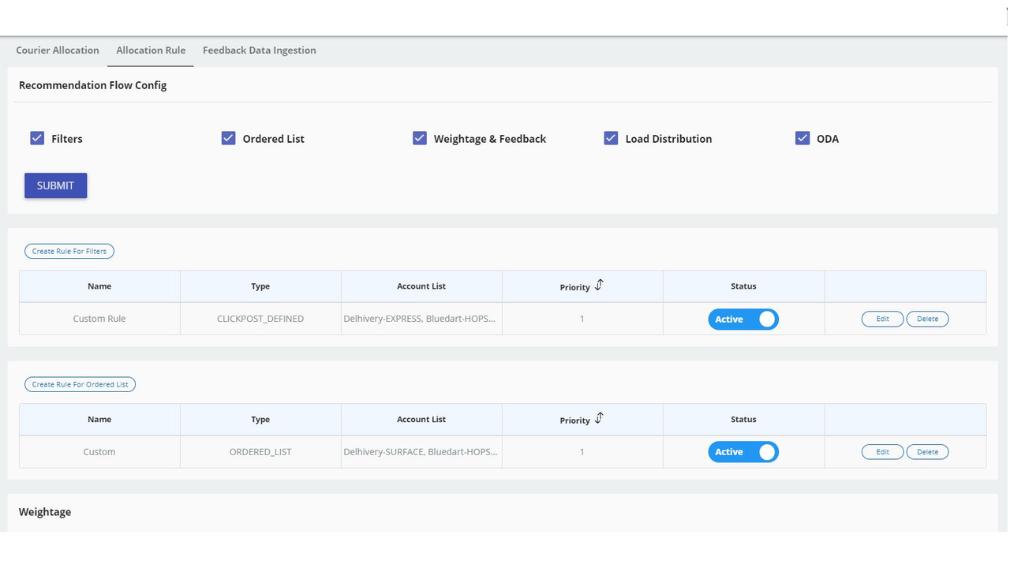Switch to the Courier Allocation tab
The height and width of the screenshot is (568, 1010).
57,50
